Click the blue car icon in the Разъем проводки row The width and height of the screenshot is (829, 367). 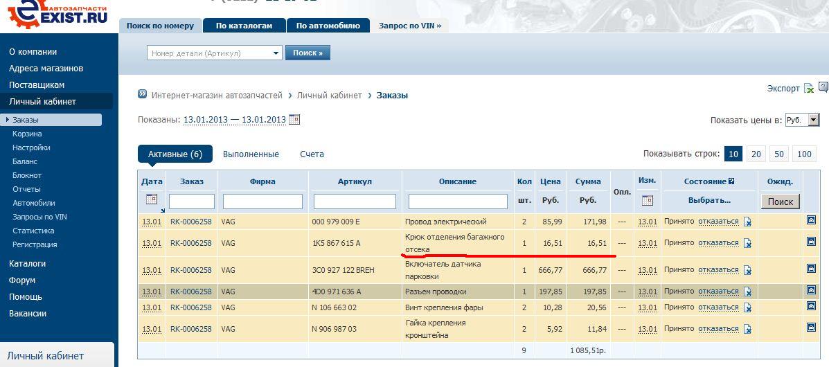tap(811, 291)
